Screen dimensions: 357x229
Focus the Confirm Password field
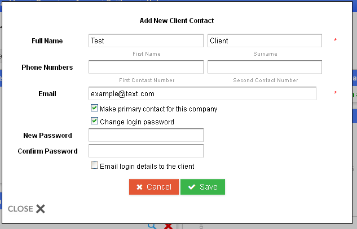[146, 151]
